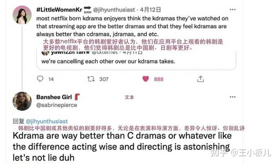Image resolution: width=278 pixels, height=164 pixels.
Task: Open the three-dot menu on the first tweet
Action: pyautogui.click(x=232, y=9)
